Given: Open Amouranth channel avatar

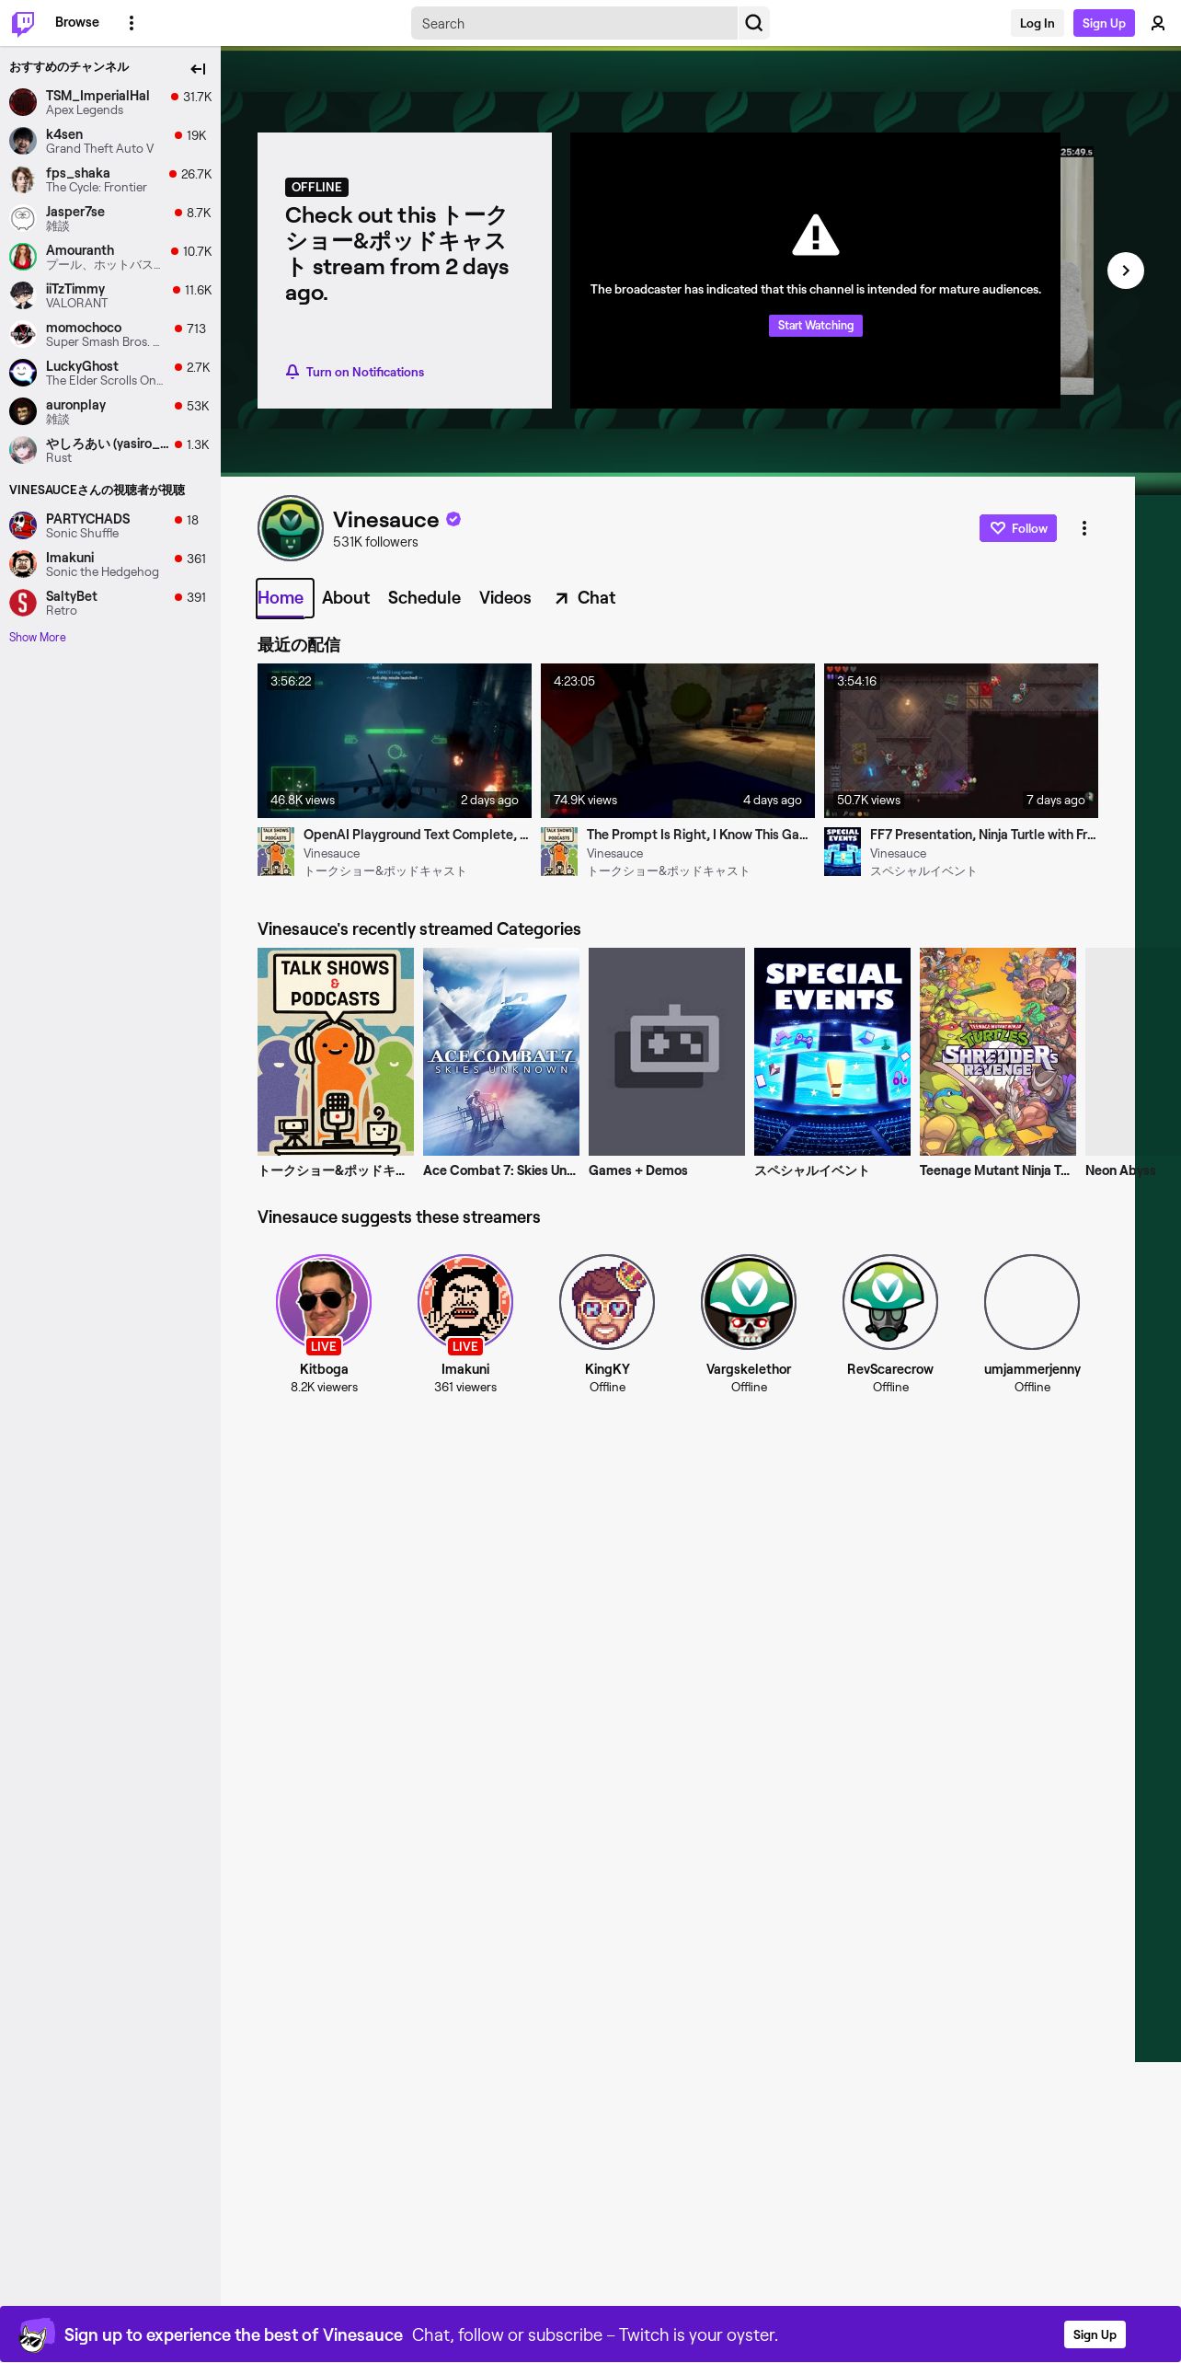Looking at the screenshot, I should click(x=23, y=256).
